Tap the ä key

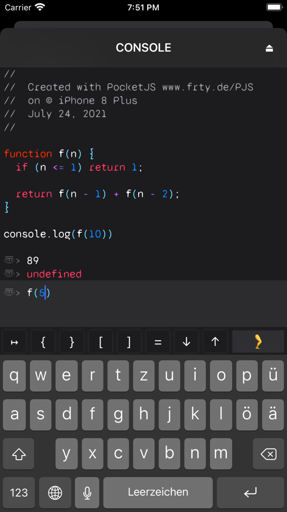pyautogui.click(x=273, y=414)
